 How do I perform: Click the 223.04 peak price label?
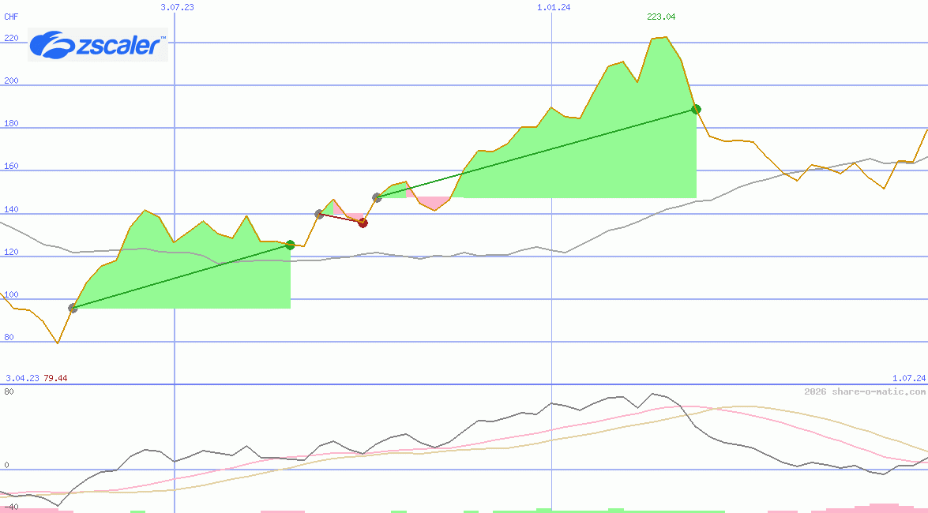tap(660, 16)
